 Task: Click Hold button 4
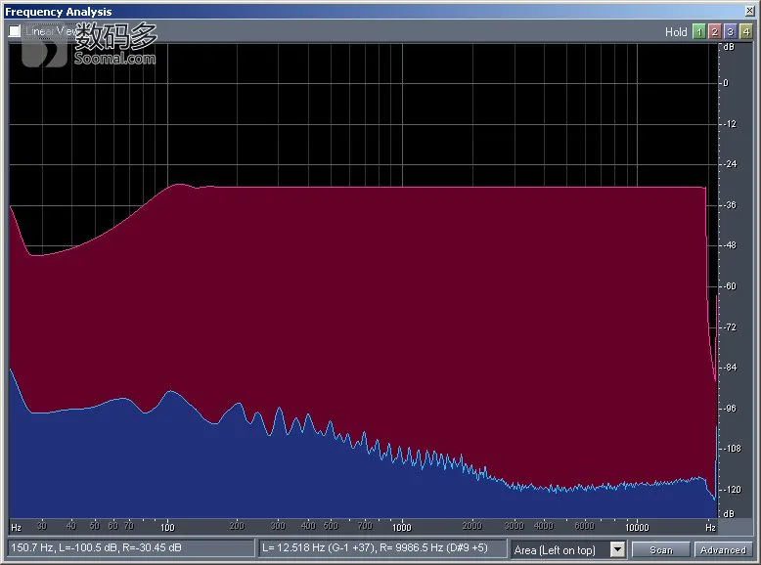click(746, 31)
